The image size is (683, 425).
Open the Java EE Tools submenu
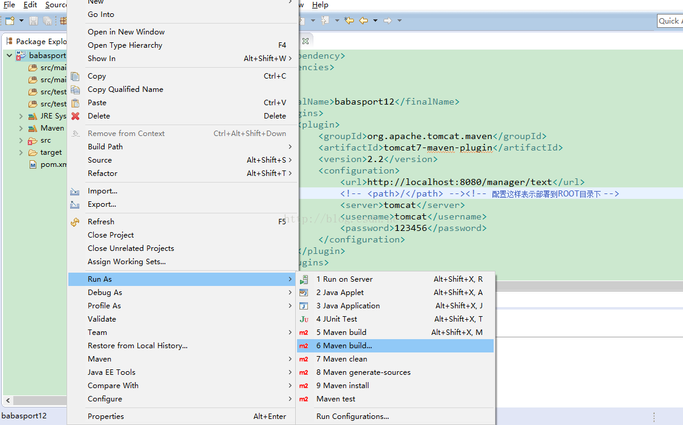point(183,372)
